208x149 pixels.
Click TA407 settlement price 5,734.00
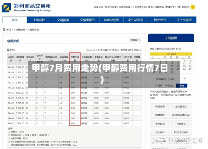click(x=20, y=123)
